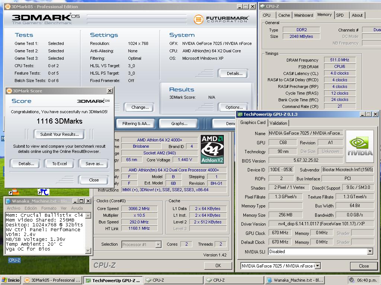Click the system tray icon near the clock
Image resolution: width=381 pixels, height=285 pixels.
click(351, 280)
